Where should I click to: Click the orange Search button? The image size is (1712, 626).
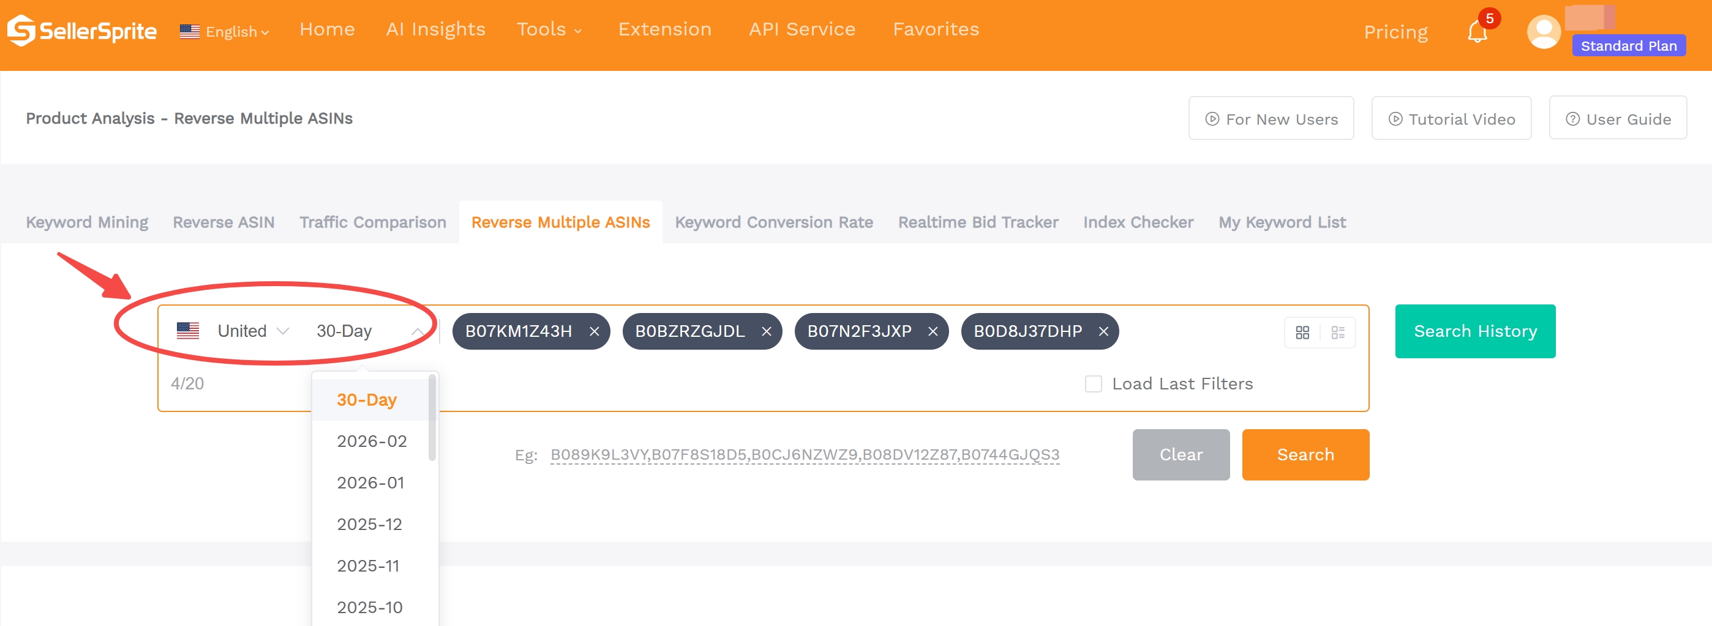[x=1305, y=455]
